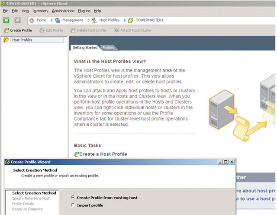Open the View menu
Viewport: 277px width, 215px height.
click(x=25, y=11)
